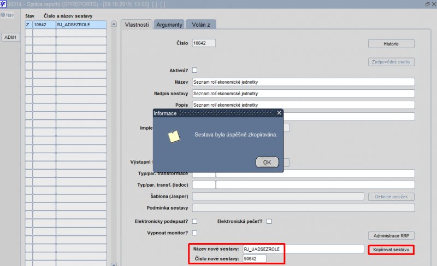Toggle the Aktivní? checkbox
The image size is (437, 266).
[195, 71]
